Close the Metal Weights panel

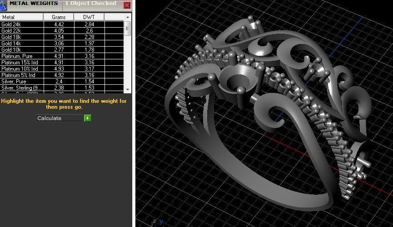127,5
